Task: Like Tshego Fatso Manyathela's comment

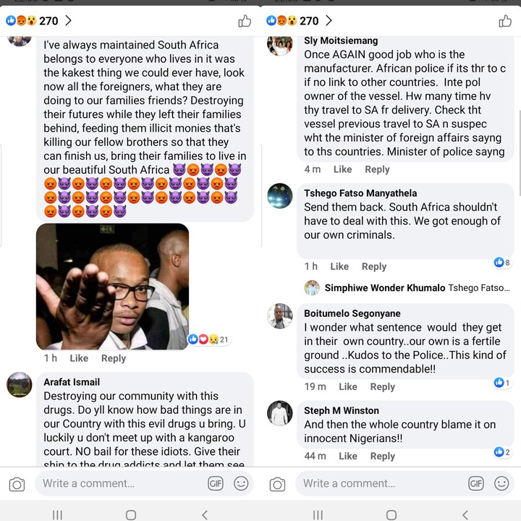Action: [339, 266]
